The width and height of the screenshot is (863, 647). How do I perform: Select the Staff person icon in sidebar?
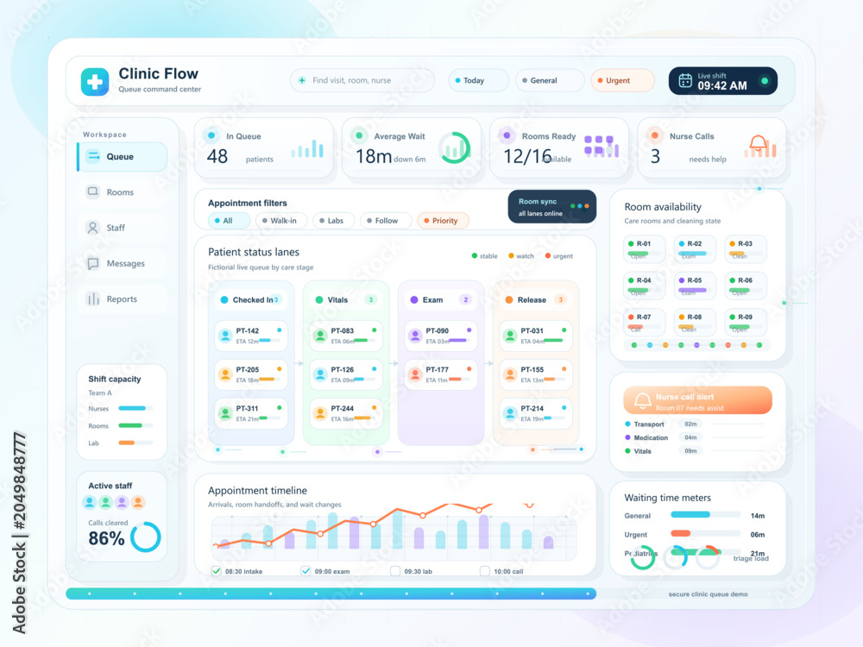click(x=93, y=228)
